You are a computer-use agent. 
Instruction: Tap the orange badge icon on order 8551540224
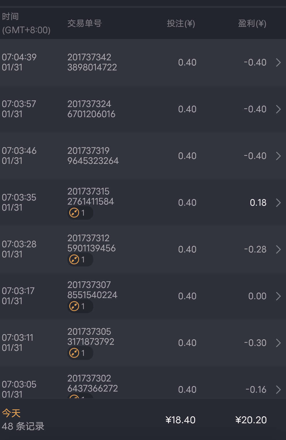click(x=74, y=306)
